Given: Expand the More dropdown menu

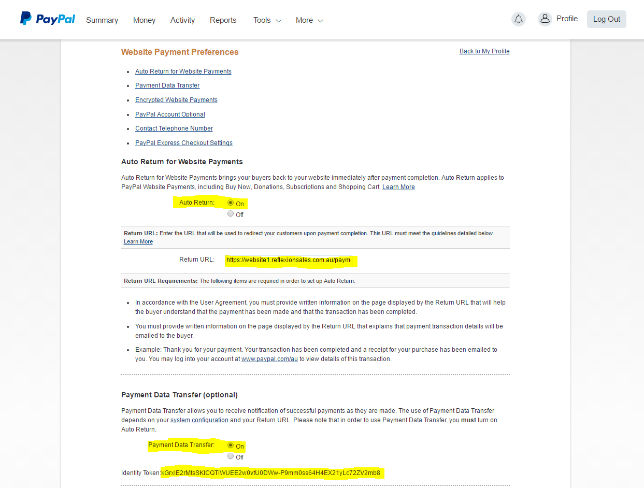Looking at the screenshot, I should point(309,20).
